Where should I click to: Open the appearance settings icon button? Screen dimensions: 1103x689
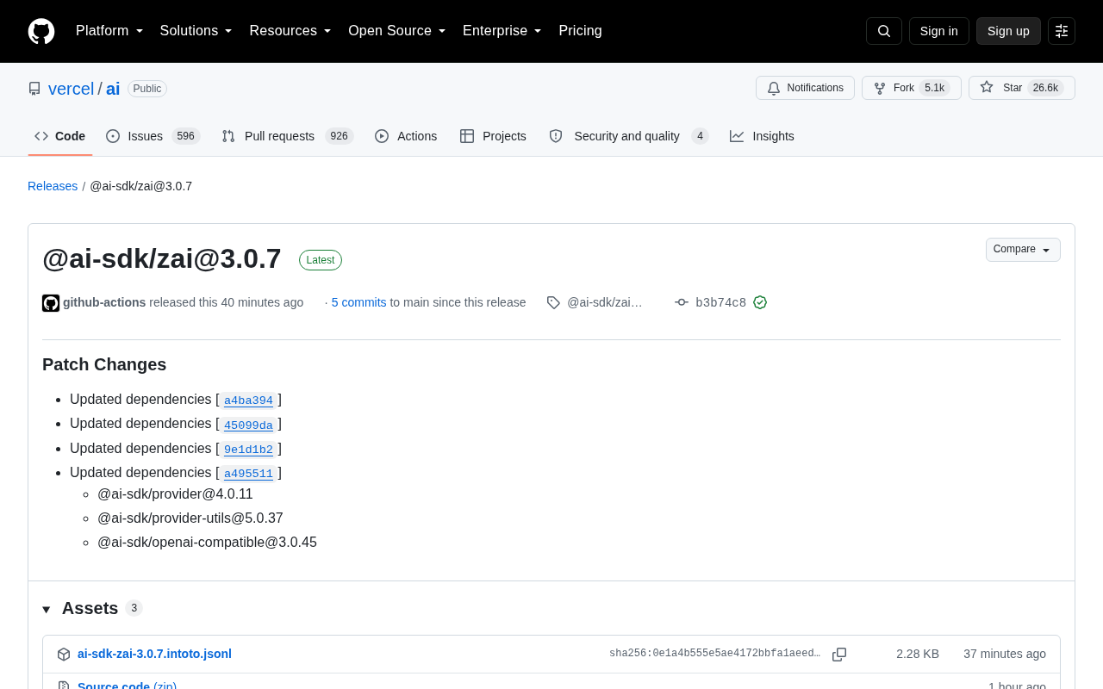click(1062, 31)
